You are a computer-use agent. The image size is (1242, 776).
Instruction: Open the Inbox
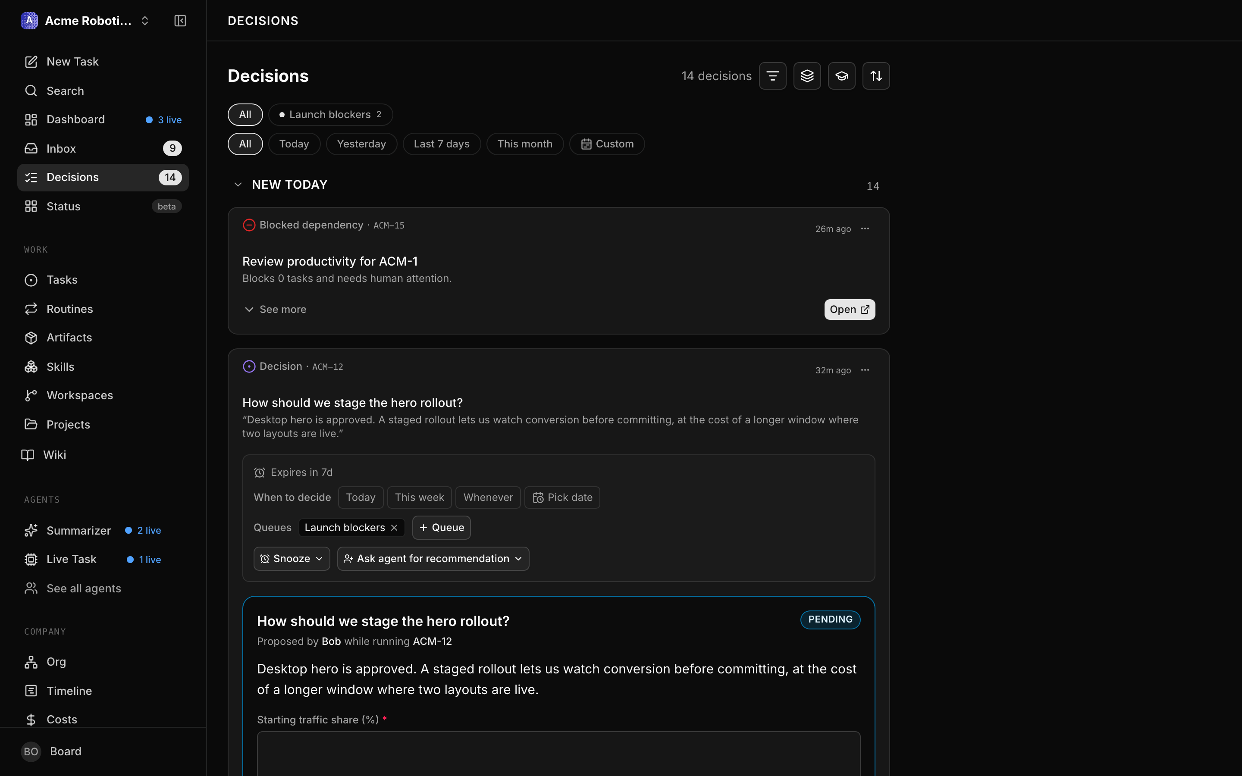coord(103,148)
